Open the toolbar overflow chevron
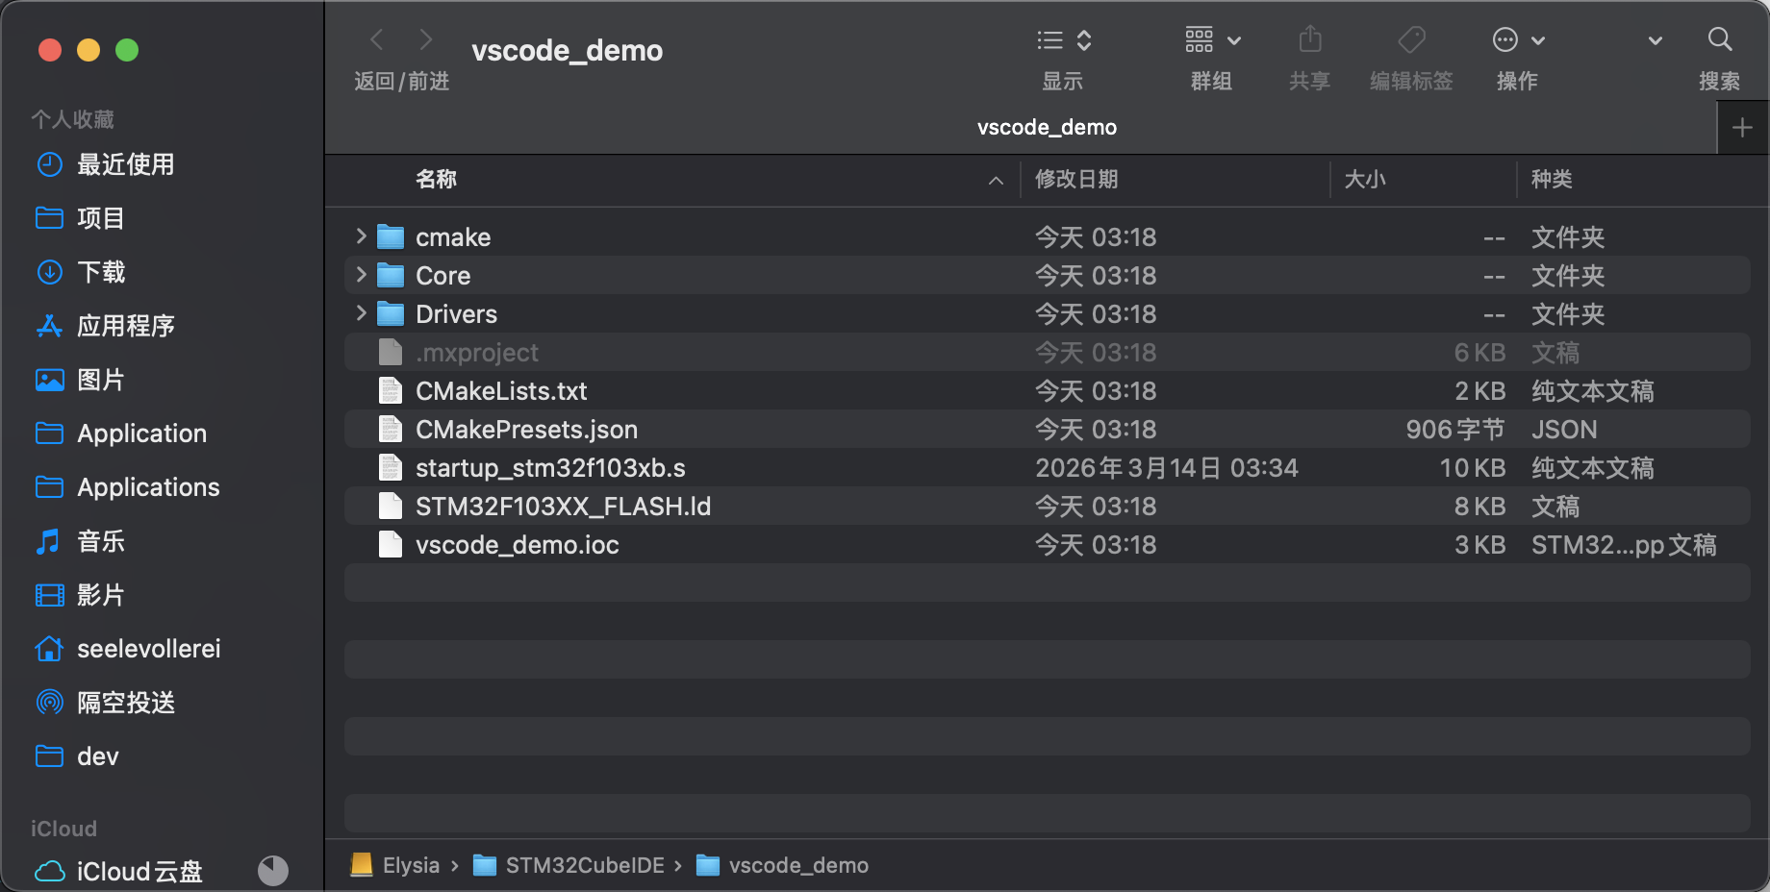 tap(1655, 40)
